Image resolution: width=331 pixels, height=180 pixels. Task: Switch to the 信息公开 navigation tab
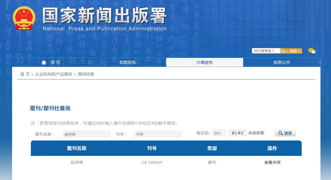(x=281, y=62)
